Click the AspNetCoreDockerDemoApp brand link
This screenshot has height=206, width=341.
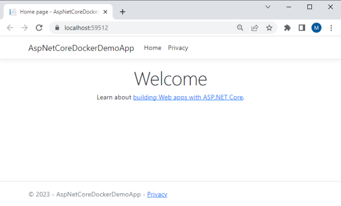(81, 48)
